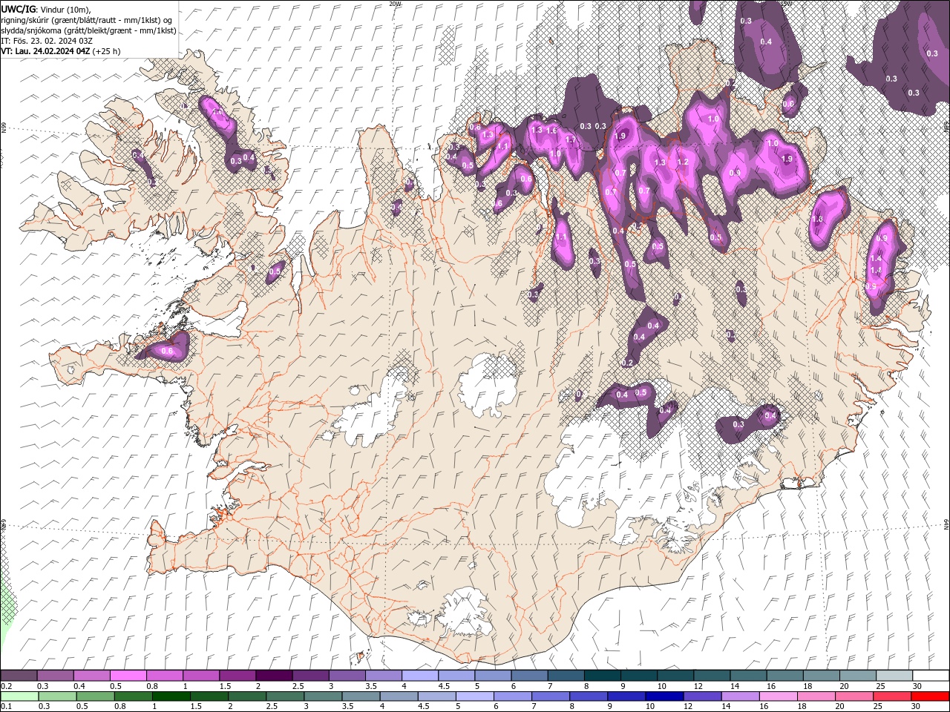The width and height of the screenshot is (950, 712).
Task: Click the dark teal swatch above the 8 label
Action: click(x=602, y=676)
